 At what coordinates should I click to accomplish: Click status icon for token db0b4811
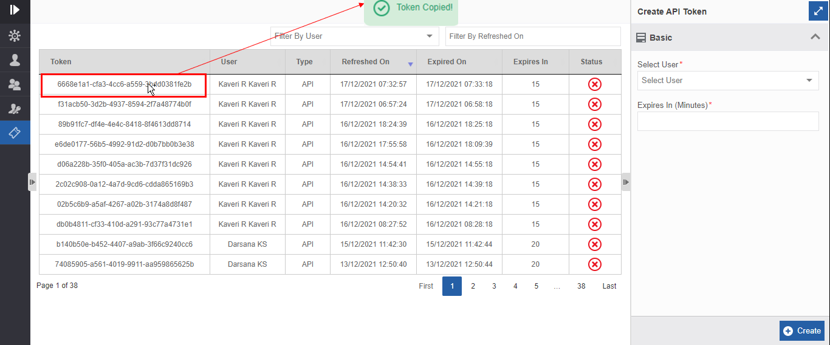(595, 224)
